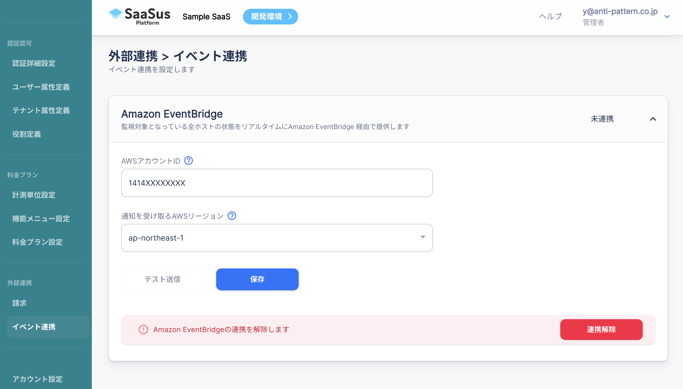Go to ユーザー属性定義 sidebar item
The image size is (683, 389).
click(x=41, y=87)
